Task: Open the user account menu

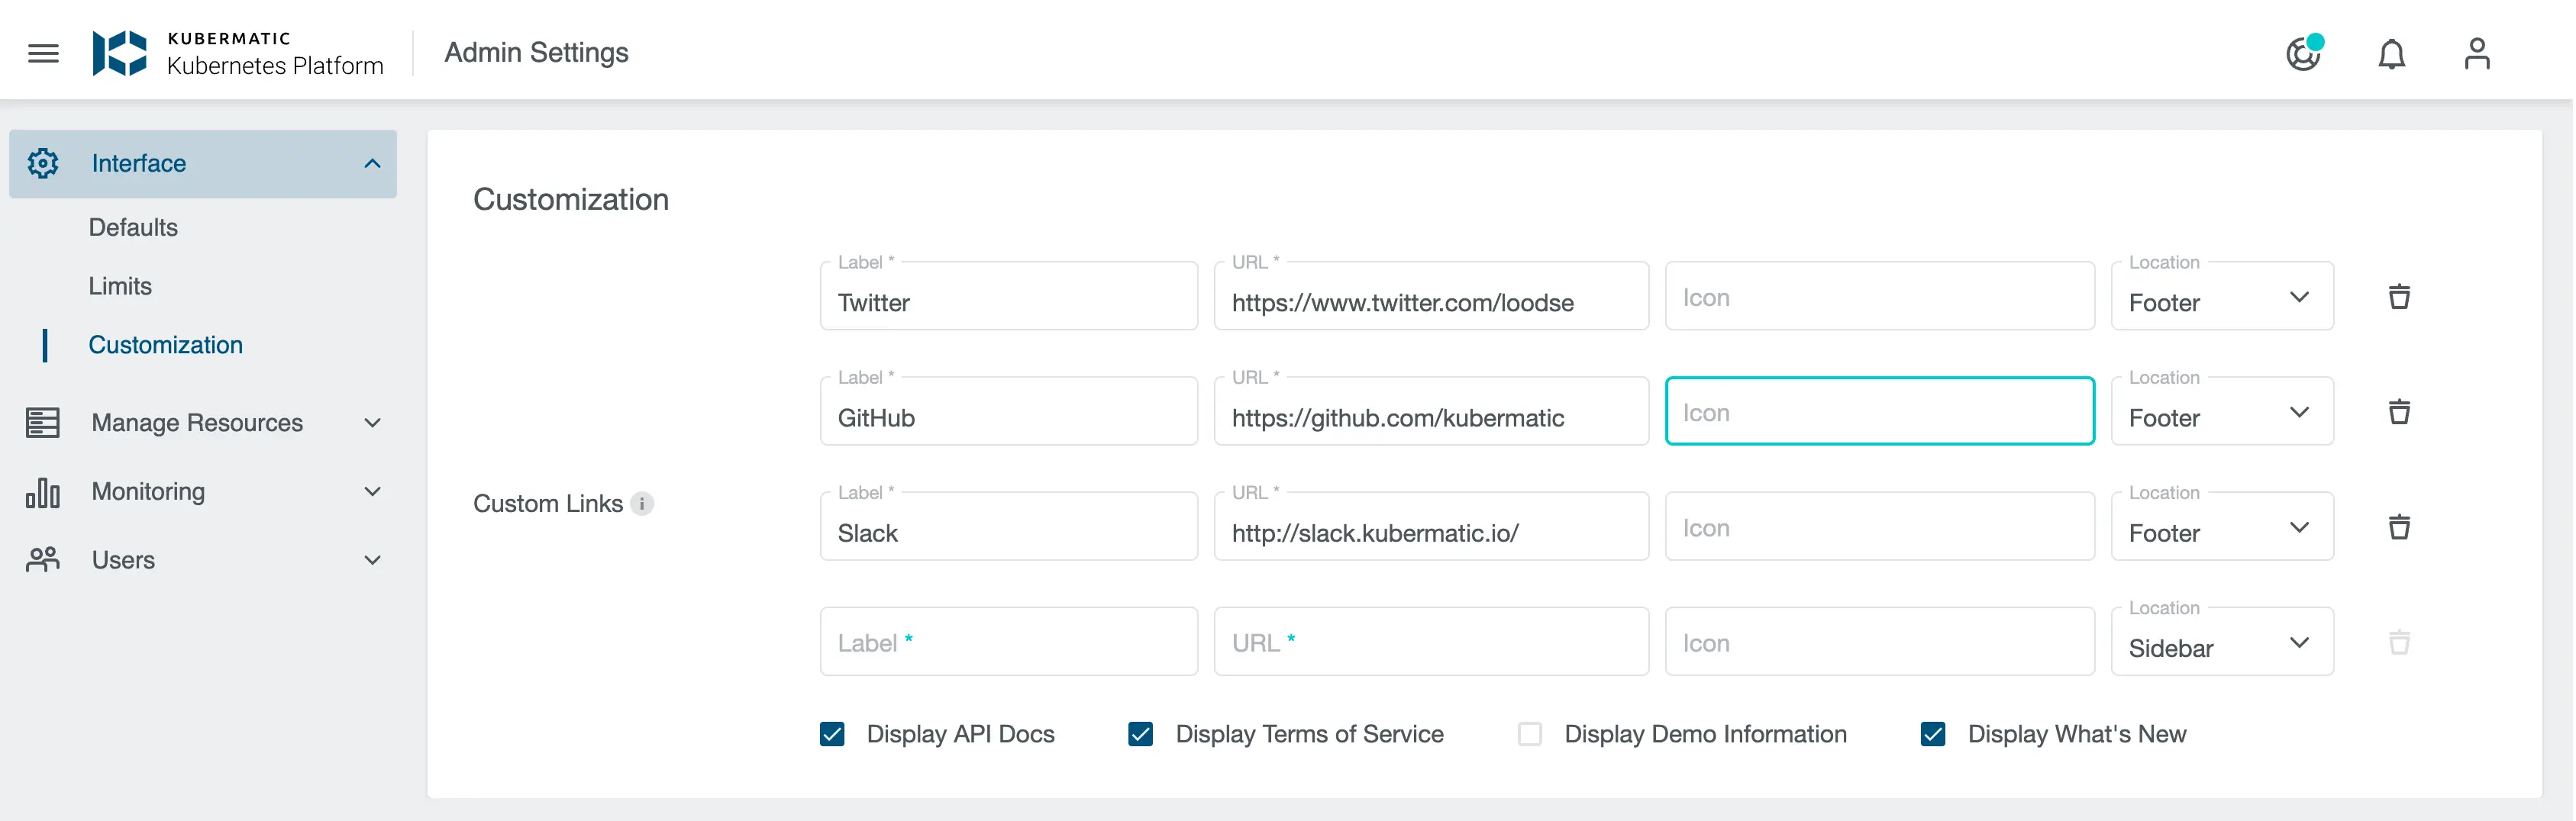Action: click(x=2477, y=53)
